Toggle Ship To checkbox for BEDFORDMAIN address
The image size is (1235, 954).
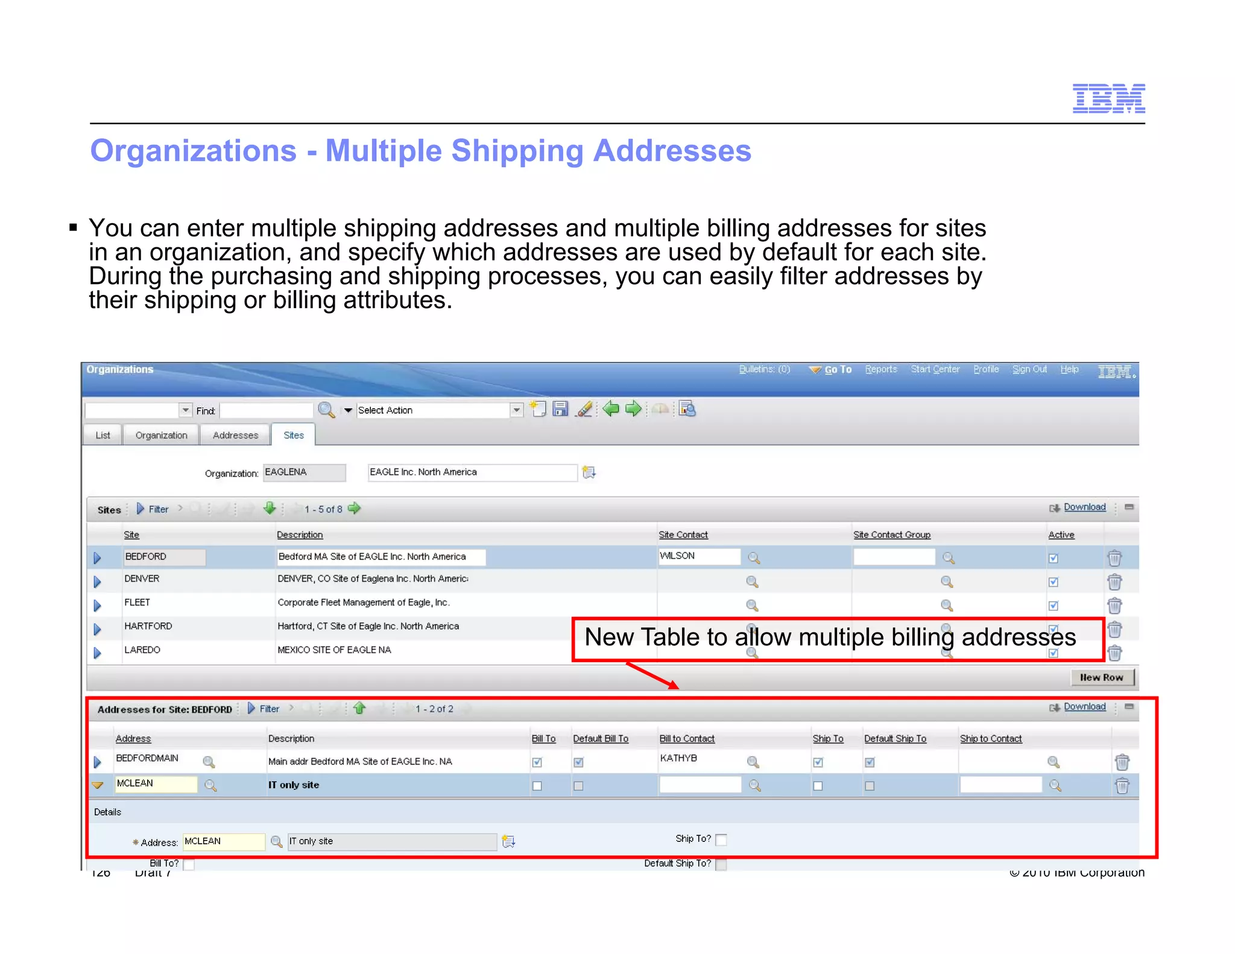(818, 762)
